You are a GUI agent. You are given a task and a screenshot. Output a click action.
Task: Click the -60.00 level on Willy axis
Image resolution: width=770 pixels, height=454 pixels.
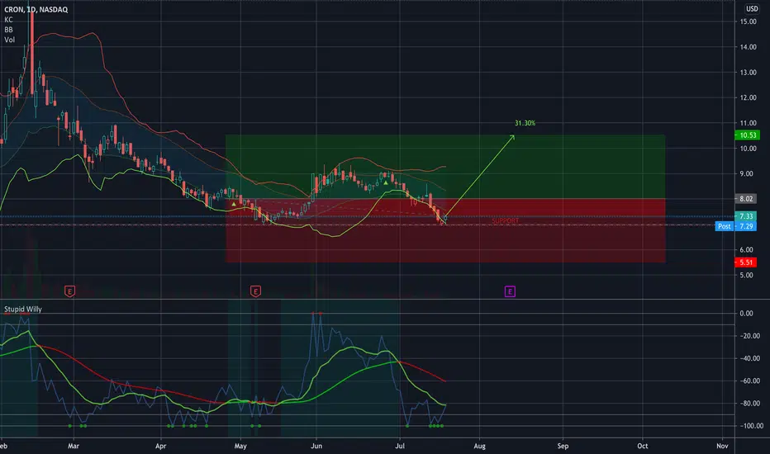point(749,381)
